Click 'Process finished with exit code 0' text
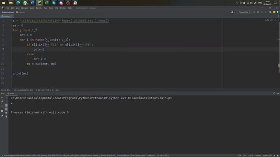The width and height of the screenshot is (280, 157). coord(40,113)
